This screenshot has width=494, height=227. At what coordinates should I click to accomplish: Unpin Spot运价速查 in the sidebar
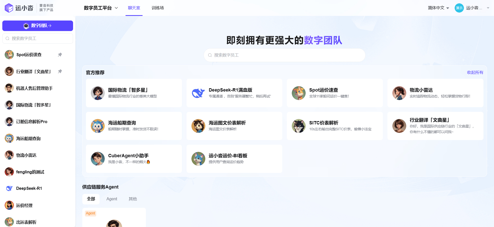(x=60, y=55)
